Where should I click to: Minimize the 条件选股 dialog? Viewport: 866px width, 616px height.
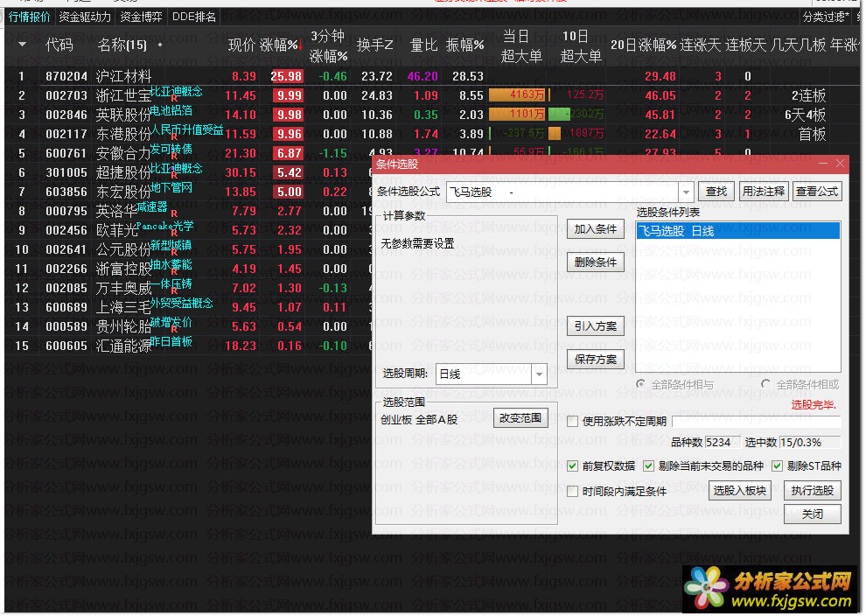point(823,164)
